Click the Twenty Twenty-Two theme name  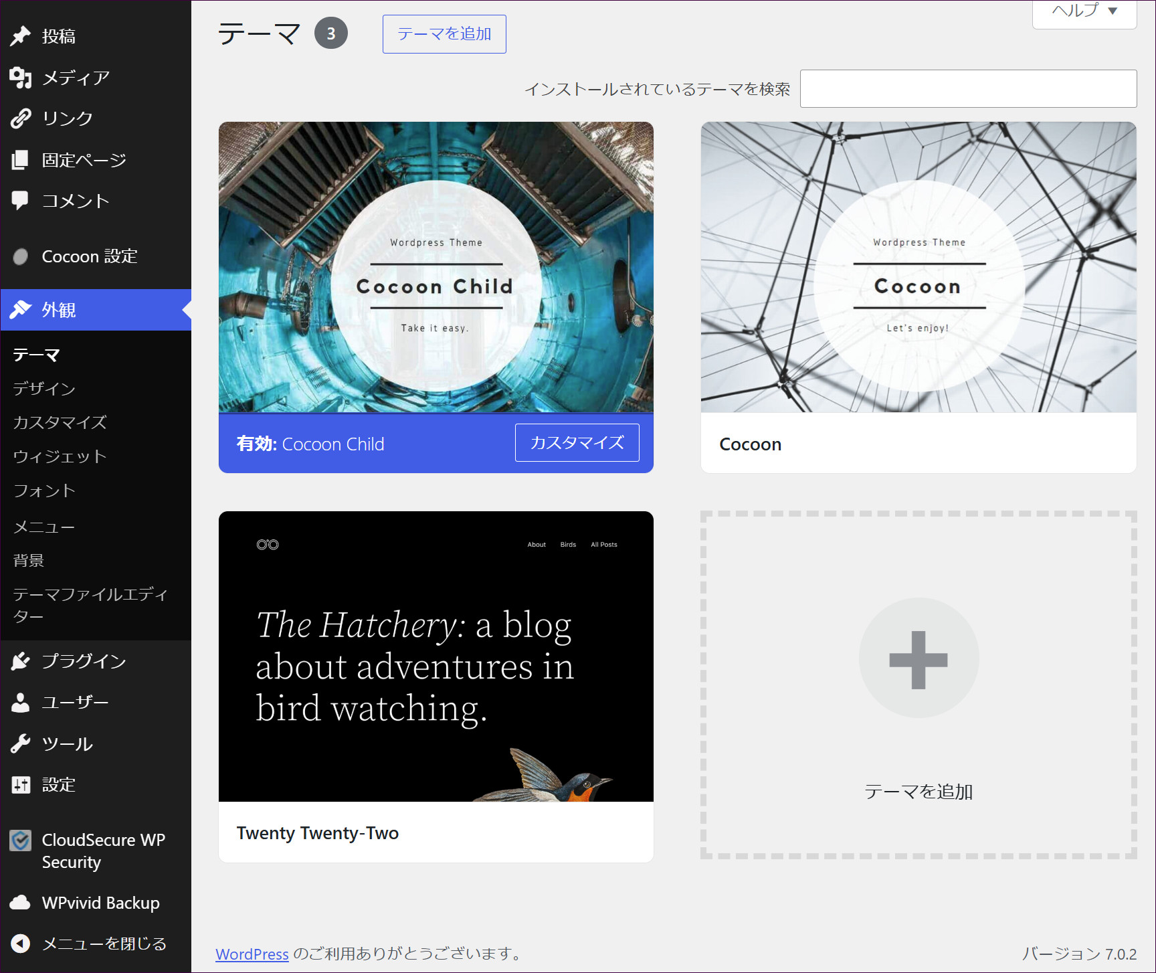(x=318, y=833)
